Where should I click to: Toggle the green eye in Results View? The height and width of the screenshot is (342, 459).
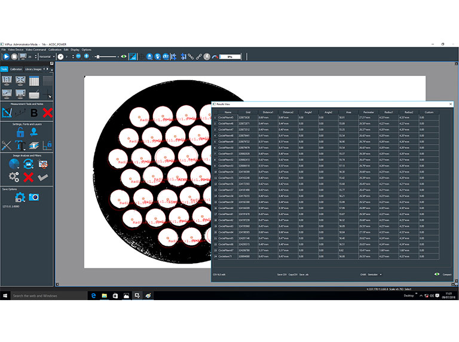436,274
